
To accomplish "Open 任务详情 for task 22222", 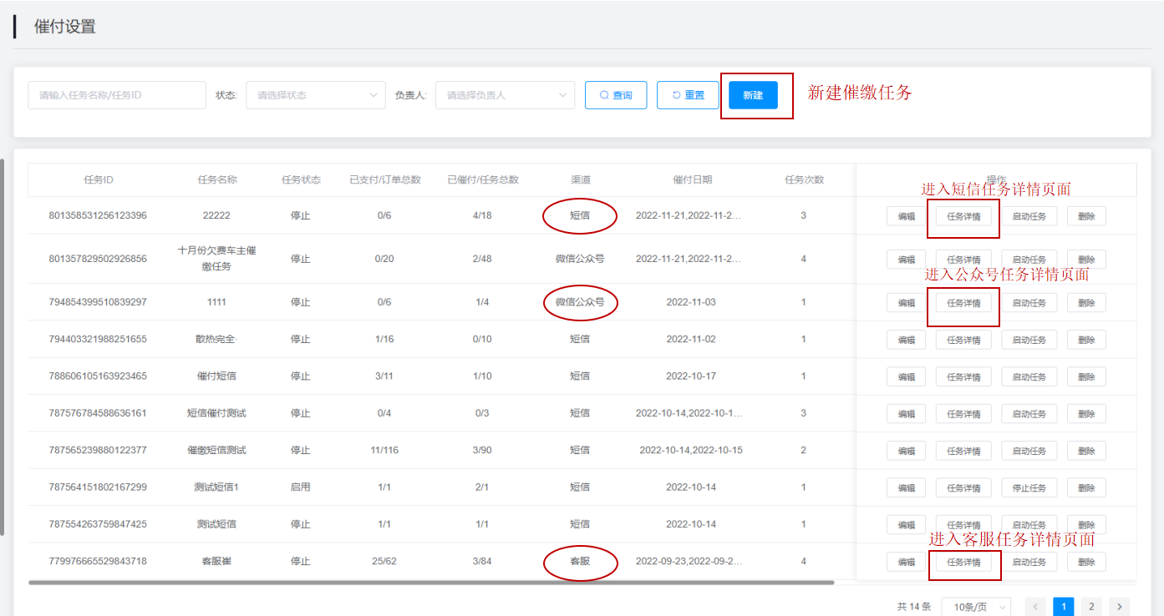I will [x=963, y=216].
